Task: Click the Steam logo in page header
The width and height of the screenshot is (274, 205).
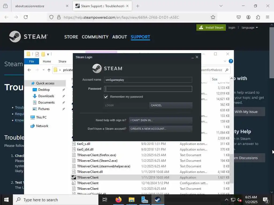Action: [28, 37]
